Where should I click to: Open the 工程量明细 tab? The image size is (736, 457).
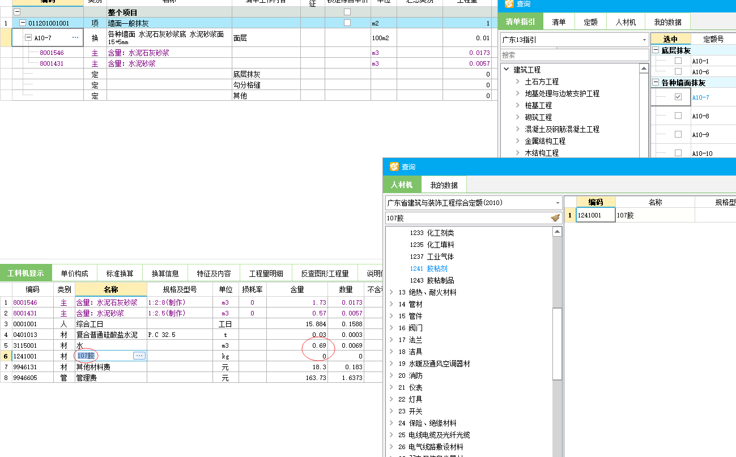pos(266,273)
